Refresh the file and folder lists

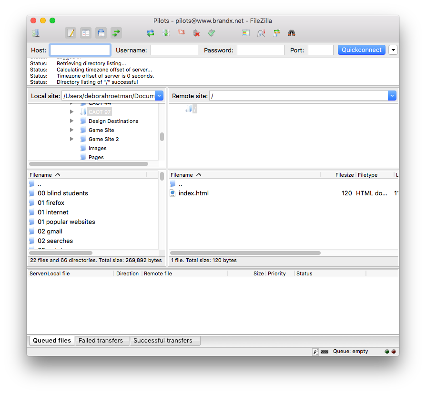(x=151, y=33)
